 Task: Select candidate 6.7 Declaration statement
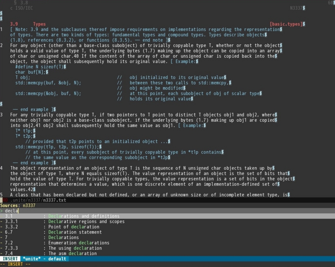tap(167, 232)
